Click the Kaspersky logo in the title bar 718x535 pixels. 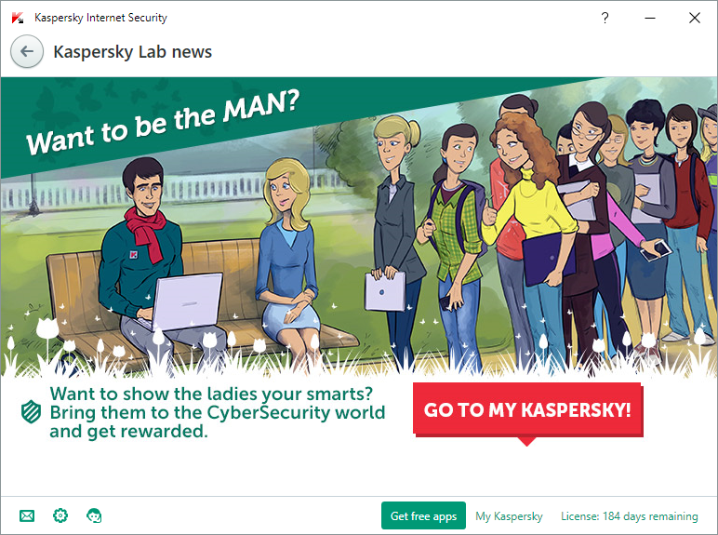point(18,18)
